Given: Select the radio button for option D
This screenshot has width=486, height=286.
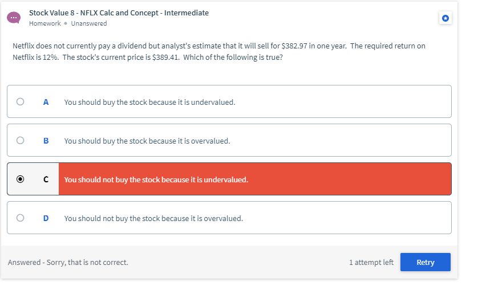Looking at the screenshot, I should coord(20,218).
